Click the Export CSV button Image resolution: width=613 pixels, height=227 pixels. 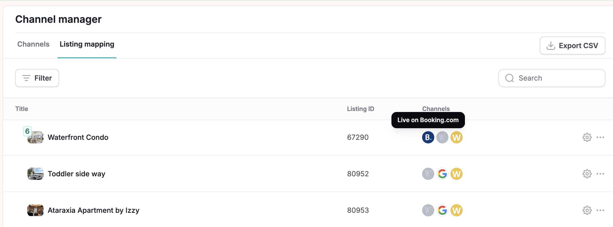coord(572,46)
